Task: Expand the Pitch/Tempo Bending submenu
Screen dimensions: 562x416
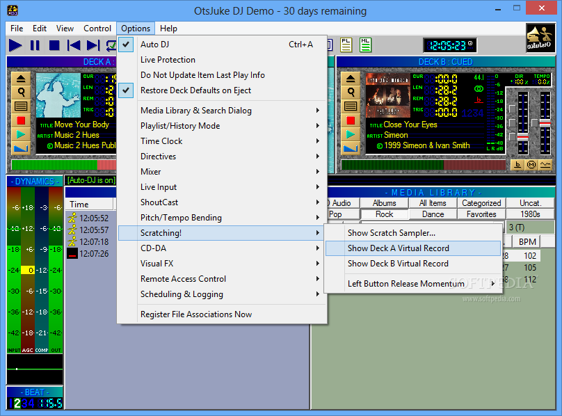Action: pos(222,218)
